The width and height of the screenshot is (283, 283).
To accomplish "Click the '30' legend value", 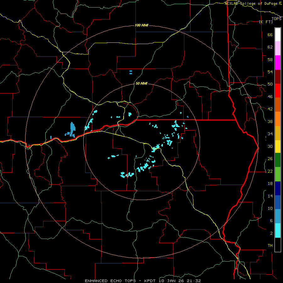I will click(270, 146).
